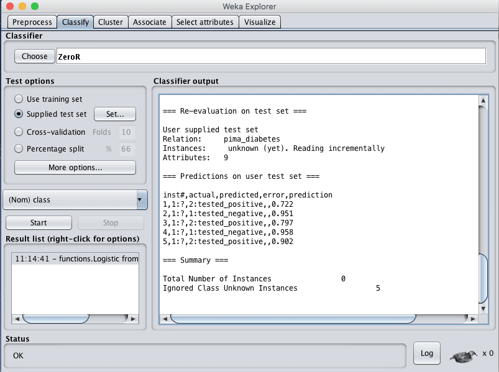Click Instances: unknown (yet) line
499x372 pixels.
(273, 148)
